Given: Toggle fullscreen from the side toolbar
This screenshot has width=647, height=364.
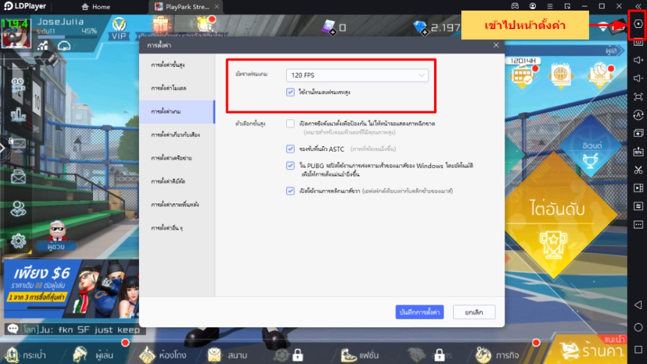Looking at the screenshot, I should coord(638,97).
